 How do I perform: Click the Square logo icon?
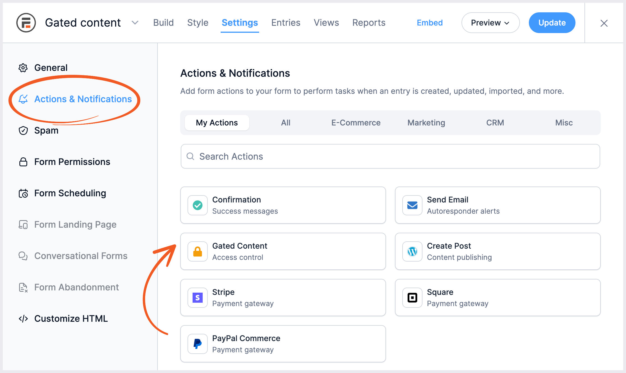[x=412, y=298]
